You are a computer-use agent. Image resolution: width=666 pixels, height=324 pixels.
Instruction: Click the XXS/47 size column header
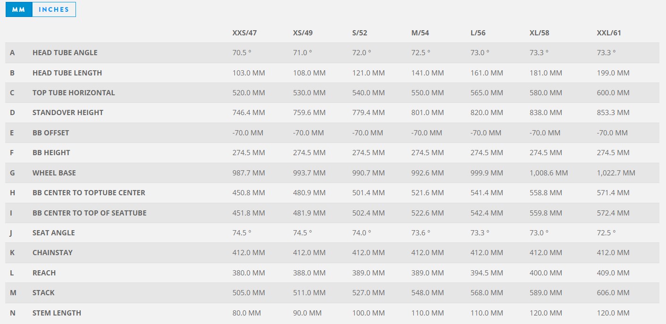click(244, 33)
